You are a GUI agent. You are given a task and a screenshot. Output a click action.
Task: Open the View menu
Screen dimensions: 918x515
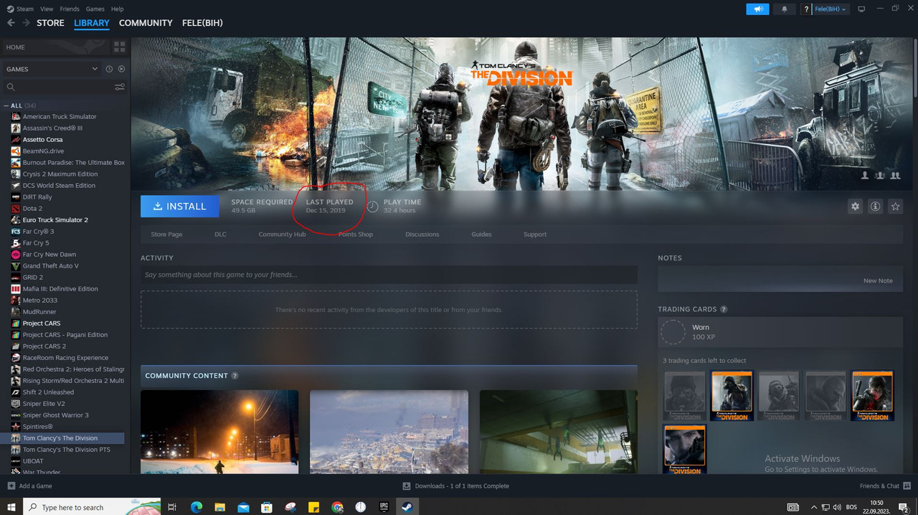[47, 9]
